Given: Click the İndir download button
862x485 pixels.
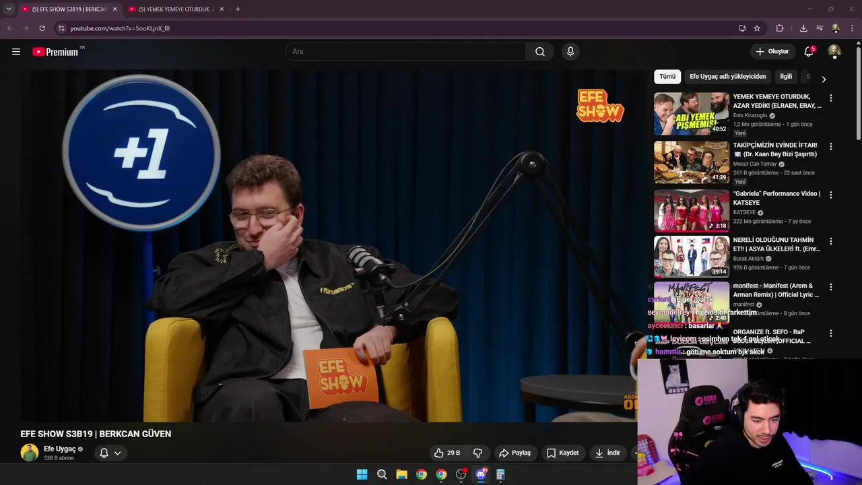Looking at the screenshot, I should pos(607,453).
